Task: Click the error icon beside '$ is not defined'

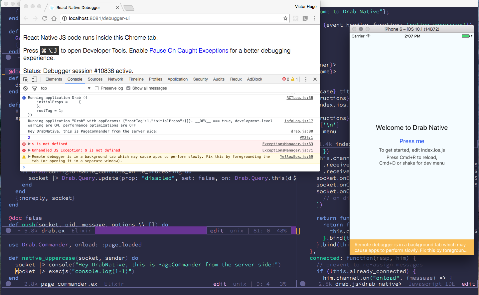Action: click(x=24, y=144)
